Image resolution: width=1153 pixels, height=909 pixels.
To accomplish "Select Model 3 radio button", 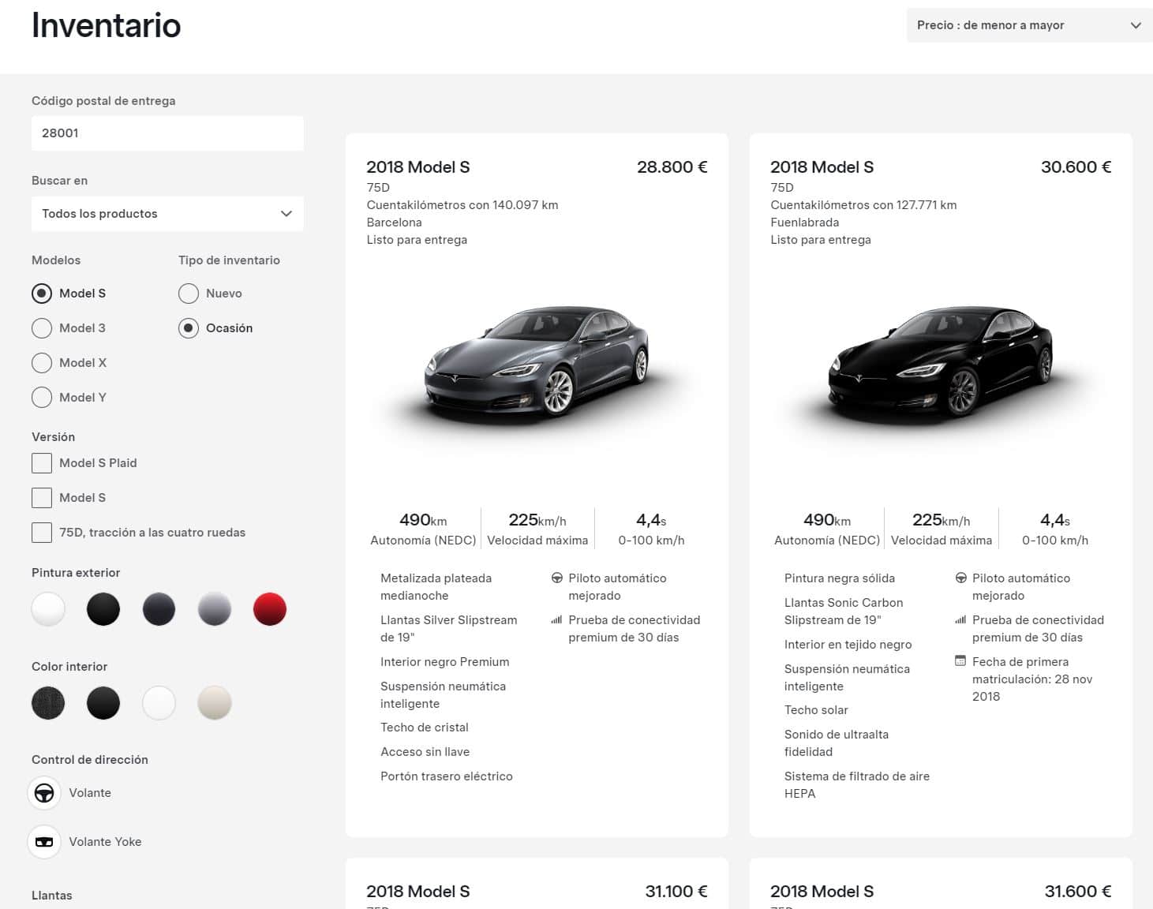I will 42,328.
